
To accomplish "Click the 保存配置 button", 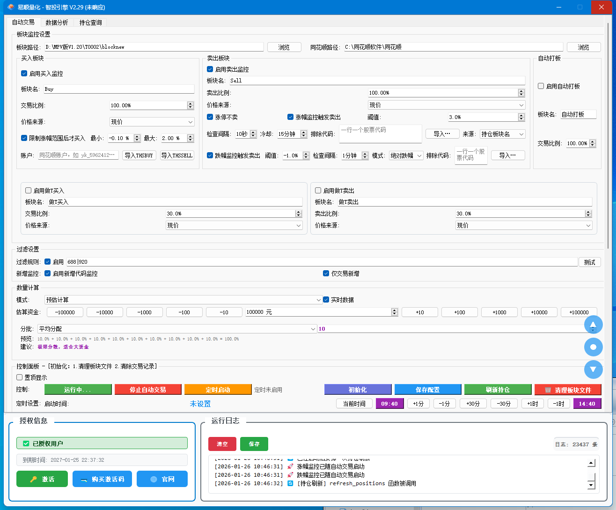I will point(427,390).
